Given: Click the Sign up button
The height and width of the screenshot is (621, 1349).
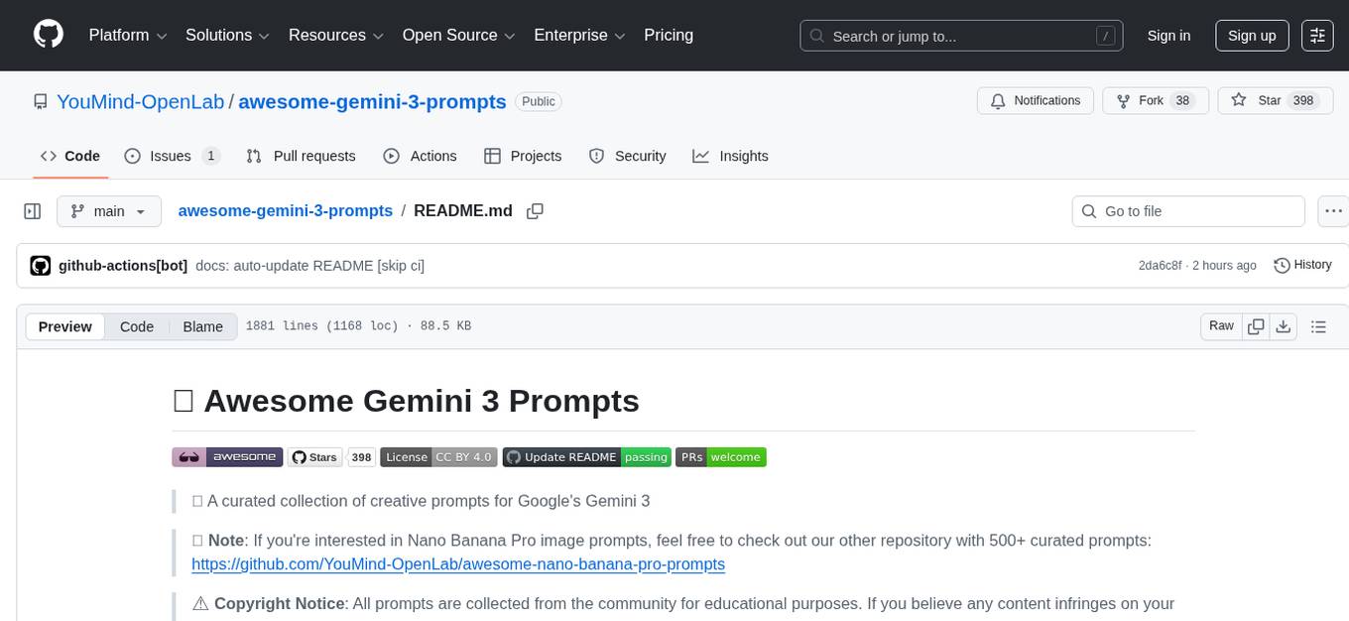Looking at the screenshot, I should 1251,35.
